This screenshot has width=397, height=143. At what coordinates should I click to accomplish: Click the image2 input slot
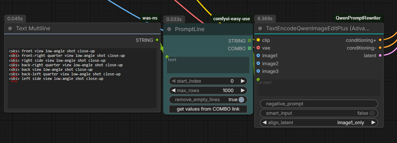258,63
